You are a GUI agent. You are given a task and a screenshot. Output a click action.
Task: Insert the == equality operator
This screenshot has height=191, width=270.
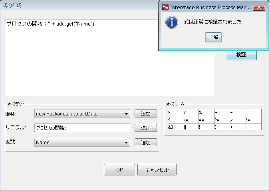click(x=206, y=120)
